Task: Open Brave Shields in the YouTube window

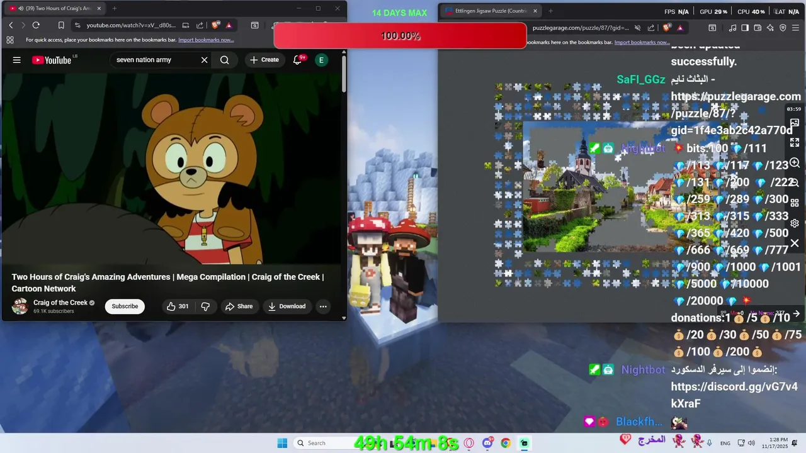Action: click(215, 25)
